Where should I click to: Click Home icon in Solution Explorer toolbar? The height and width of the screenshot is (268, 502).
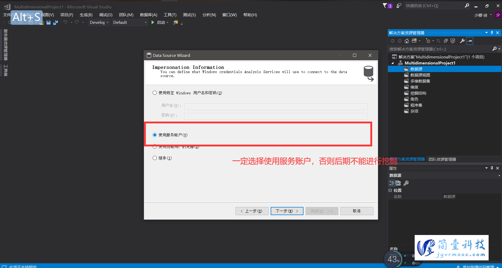click(407, 41)
